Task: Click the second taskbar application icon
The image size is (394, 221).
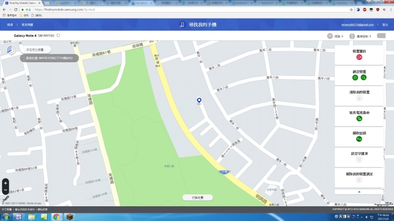Action: coord(19,217)
